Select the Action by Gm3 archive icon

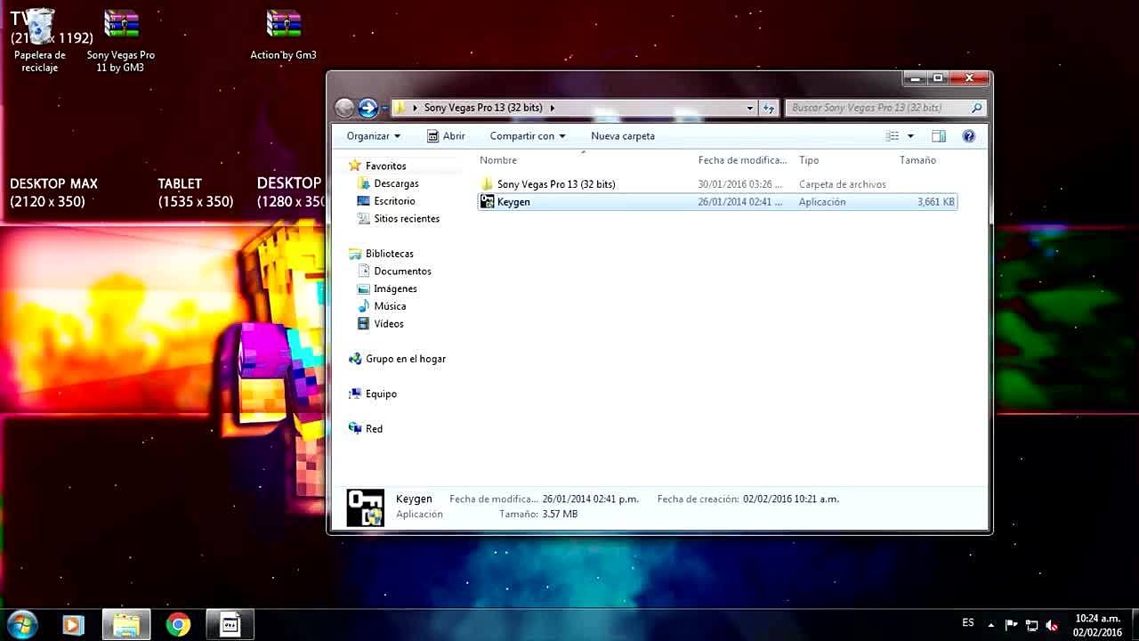point(283,26)
